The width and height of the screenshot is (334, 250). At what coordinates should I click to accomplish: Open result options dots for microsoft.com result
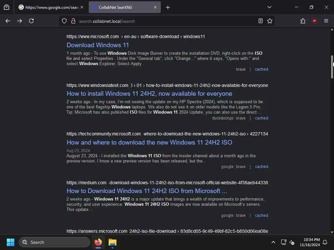(250, 69)
